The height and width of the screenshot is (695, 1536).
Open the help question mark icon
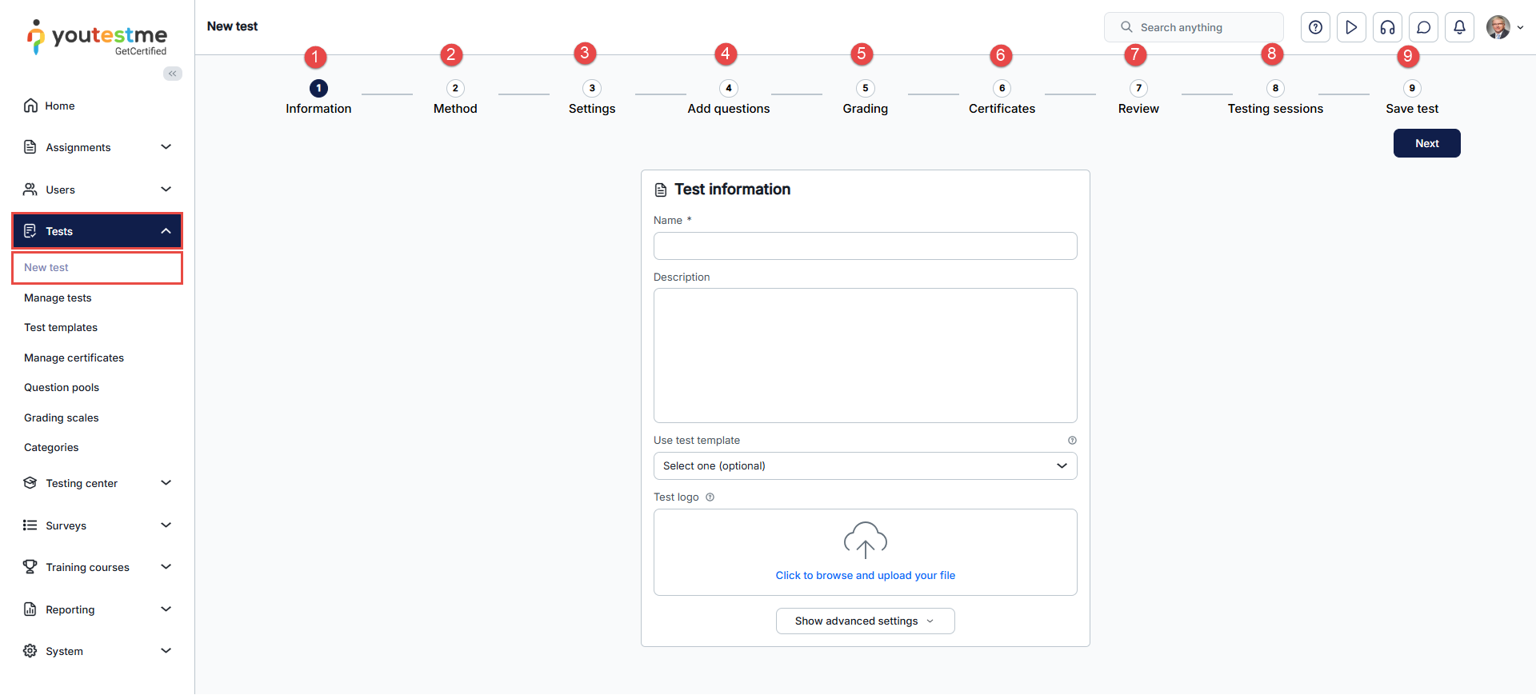pos(1315,27)
